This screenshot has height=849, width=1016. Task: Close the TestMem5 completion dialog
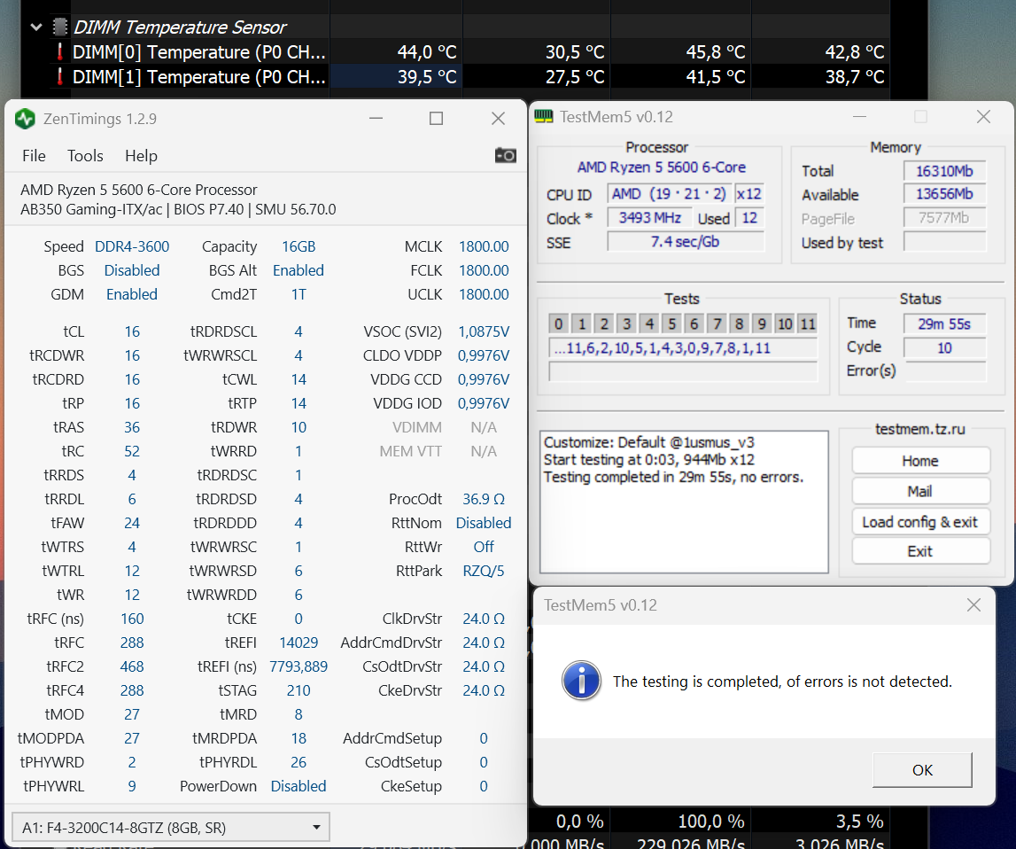click(x=973, y=604)
